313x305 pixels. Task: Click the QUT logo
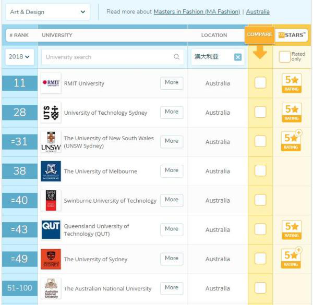(x=51, y=229)
